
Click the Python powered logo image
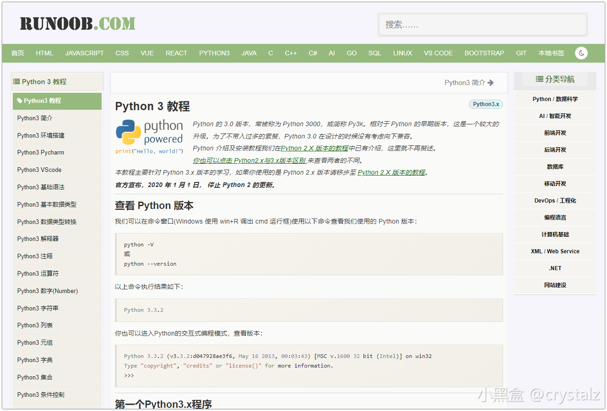coord(149,137)
